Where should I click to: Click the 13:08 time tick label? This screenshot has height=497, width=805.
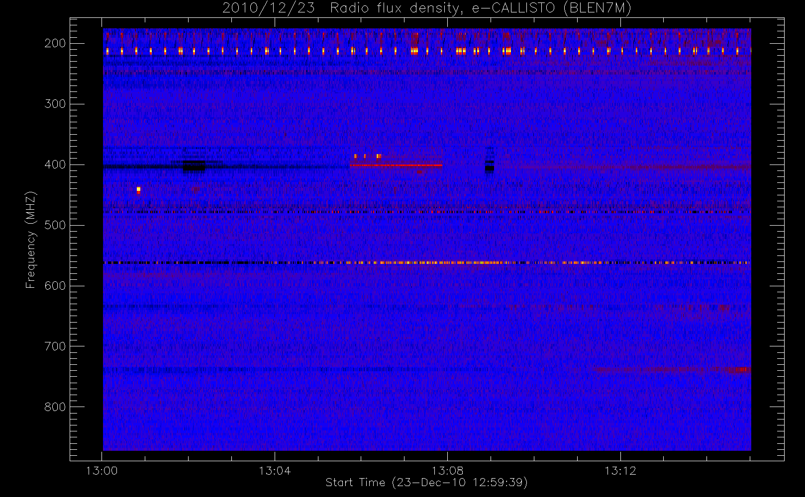click(x=447, y=471)
